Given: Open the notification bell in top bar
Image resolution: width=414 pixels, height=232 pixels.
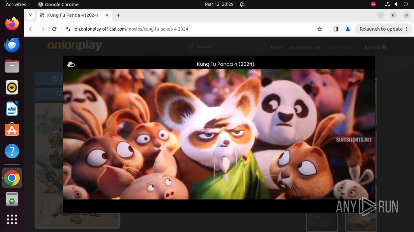Looking at the screenshot, I should tap(242, 4).
